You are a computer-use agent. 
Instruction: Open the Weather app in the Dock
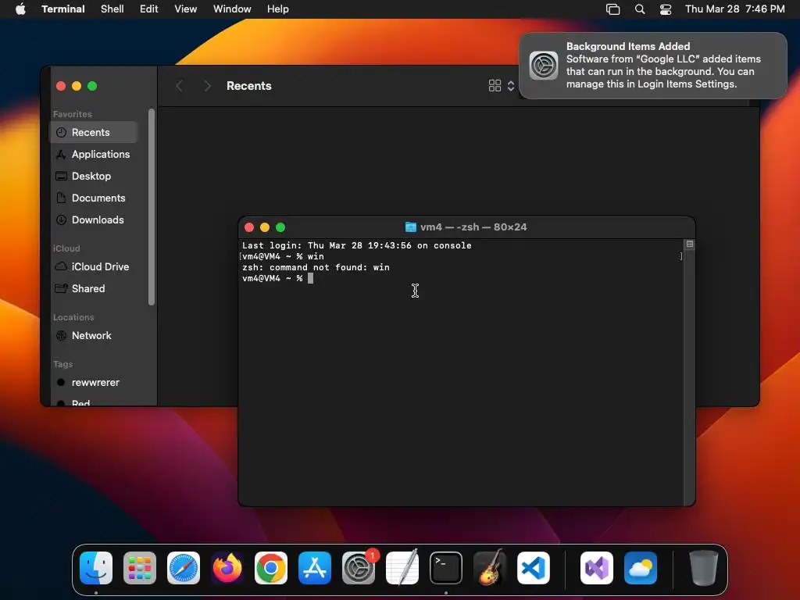click(x=641, y=568)
